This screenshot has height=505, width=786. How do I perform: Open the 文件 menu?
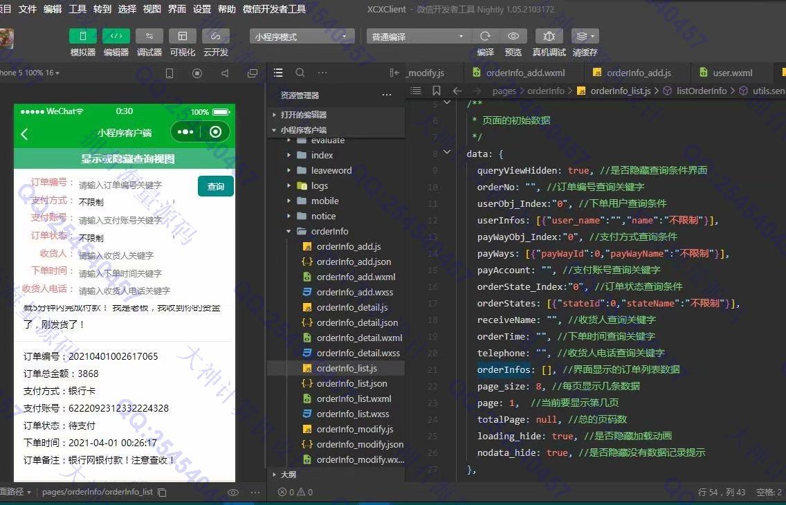pos(28,9)
